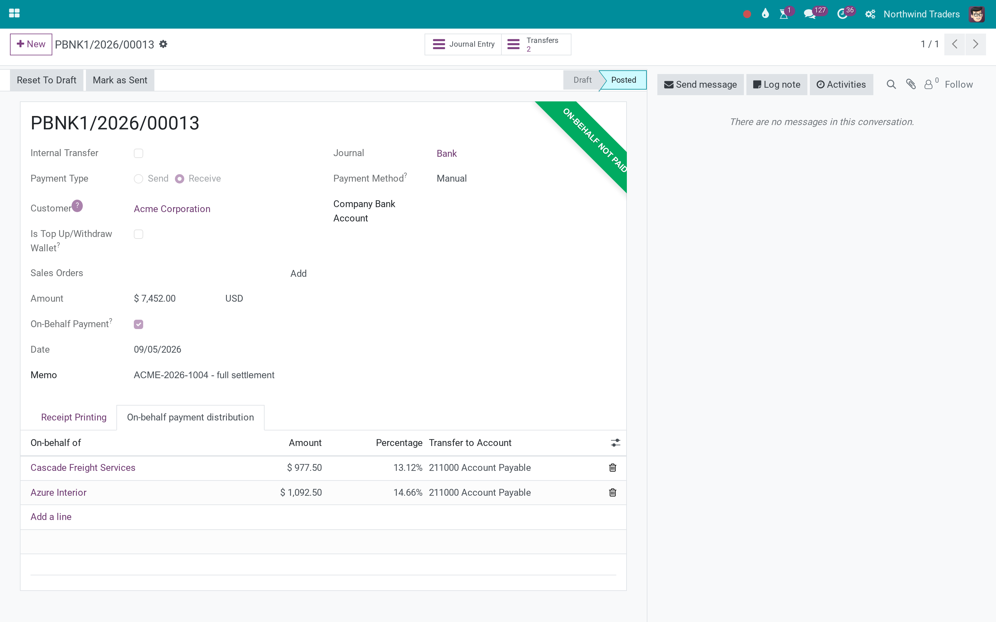
Task: Click Cascade Freight amount $ 977.50
Action: coord(305,468)
